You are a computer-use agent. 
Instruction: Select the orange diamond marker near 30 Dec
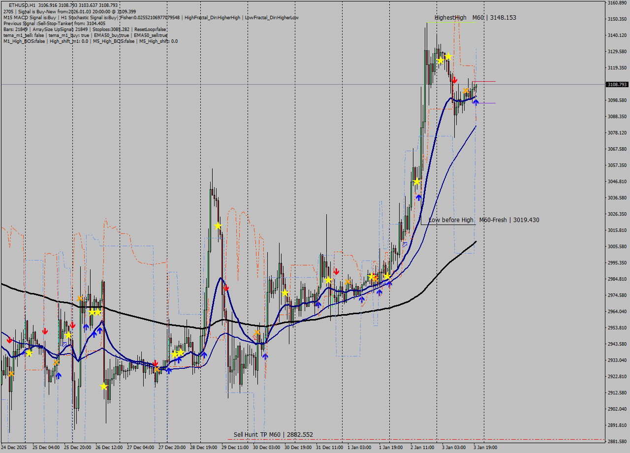tap(257, 333)
